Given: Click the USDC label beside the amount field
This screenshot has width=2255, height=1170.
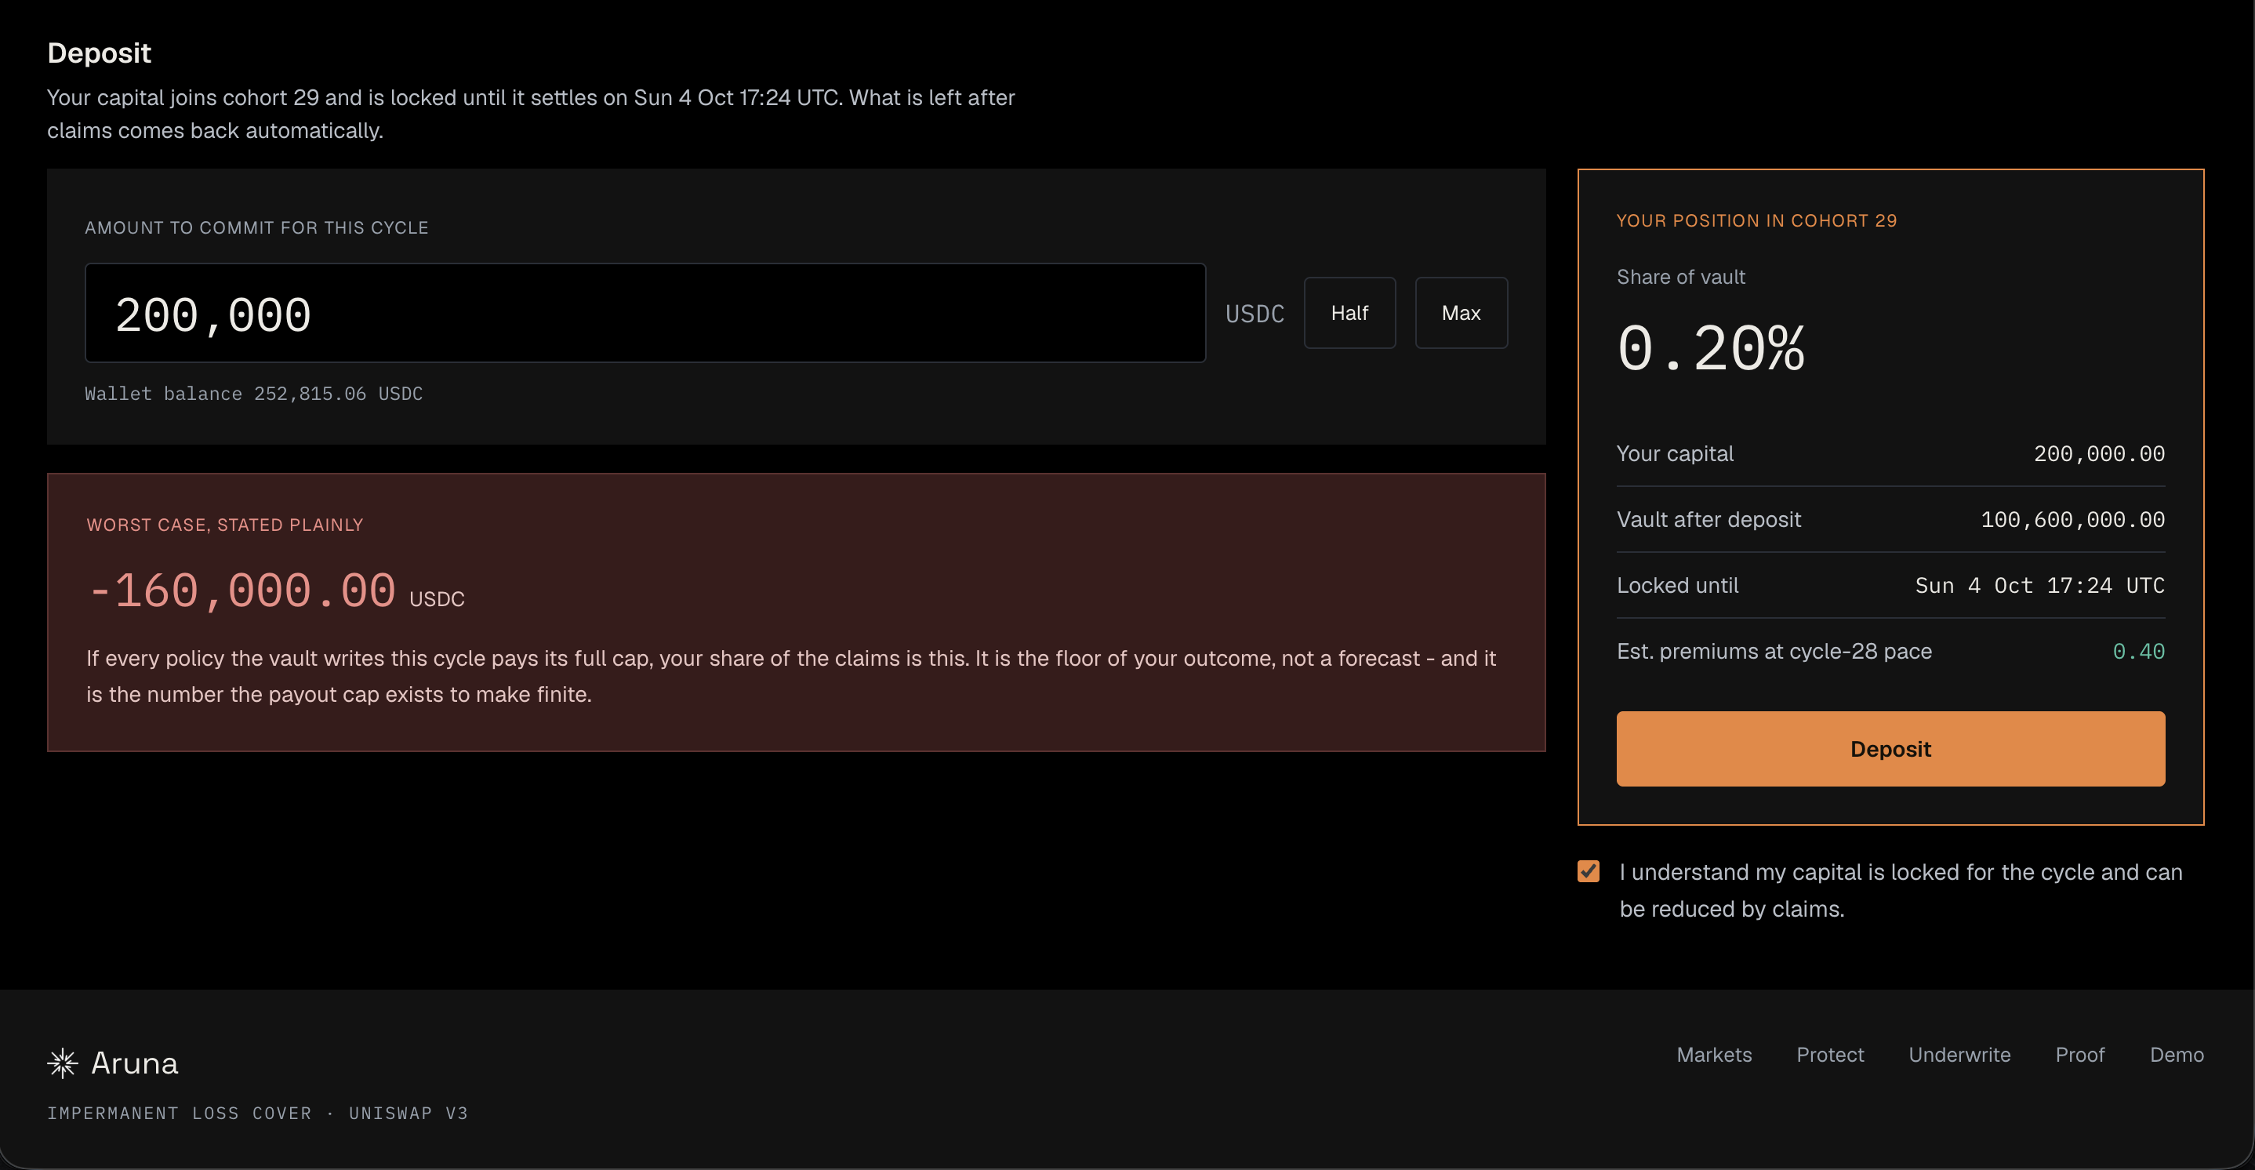Looking at the screenshot, I should click(1255, 314).
